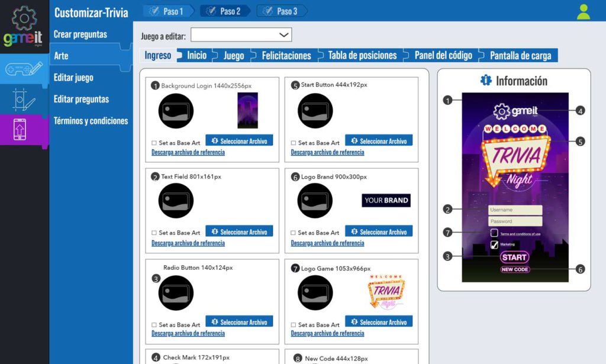Viewport: 606px width, 364px height.
Task: Download reference file for Logo Game
Action: pos(327,333)
